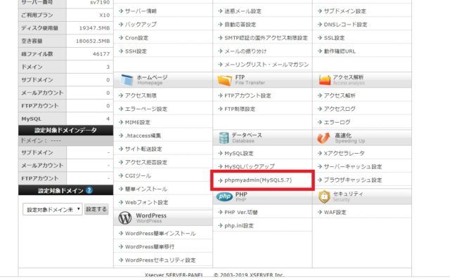This screenshot has width=450, height=280.
Task: Open サブドメイン設定 link
Action: coord(345,11)
